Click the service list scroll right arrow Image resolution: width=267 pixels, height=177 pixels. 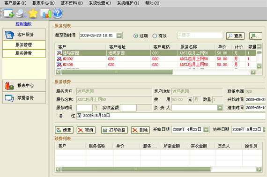pyautogui.click(x=253, y=72)
